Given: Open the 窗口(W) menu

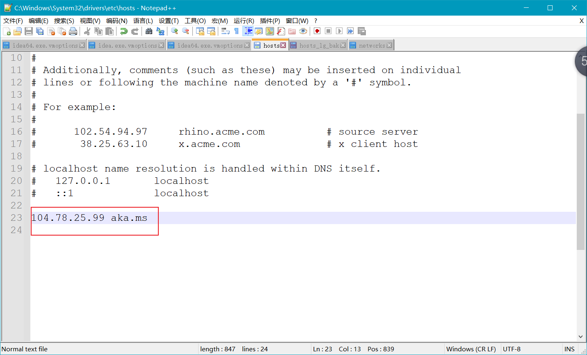Looking at the screenshot, I should [297, 21].
